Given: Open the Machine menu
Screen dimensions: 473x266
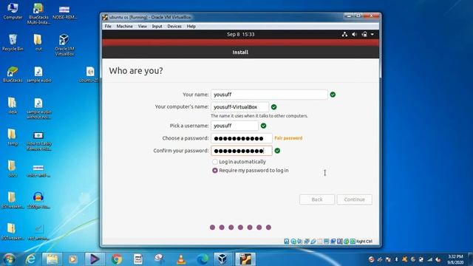Looking at the screenshot, I should click(125, 27).
